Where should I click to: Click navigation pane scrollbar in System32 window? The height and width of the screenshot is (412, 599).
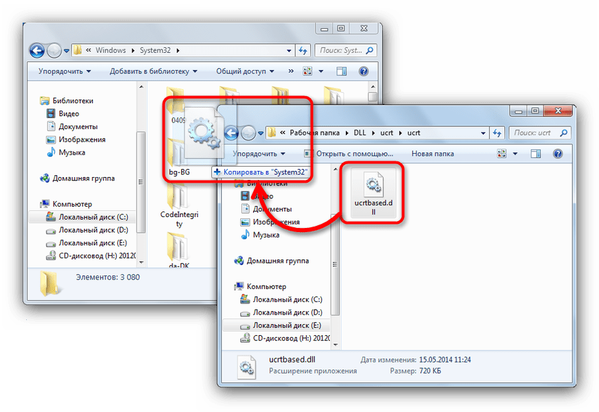point(141,182)
